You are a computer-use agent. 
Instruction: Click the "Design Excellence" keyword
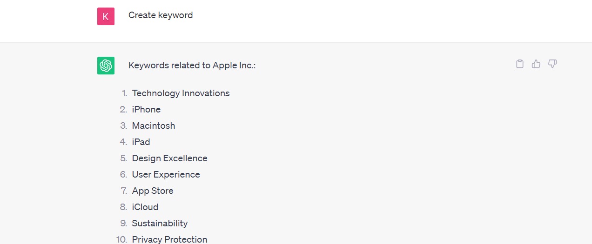point(169,158)
